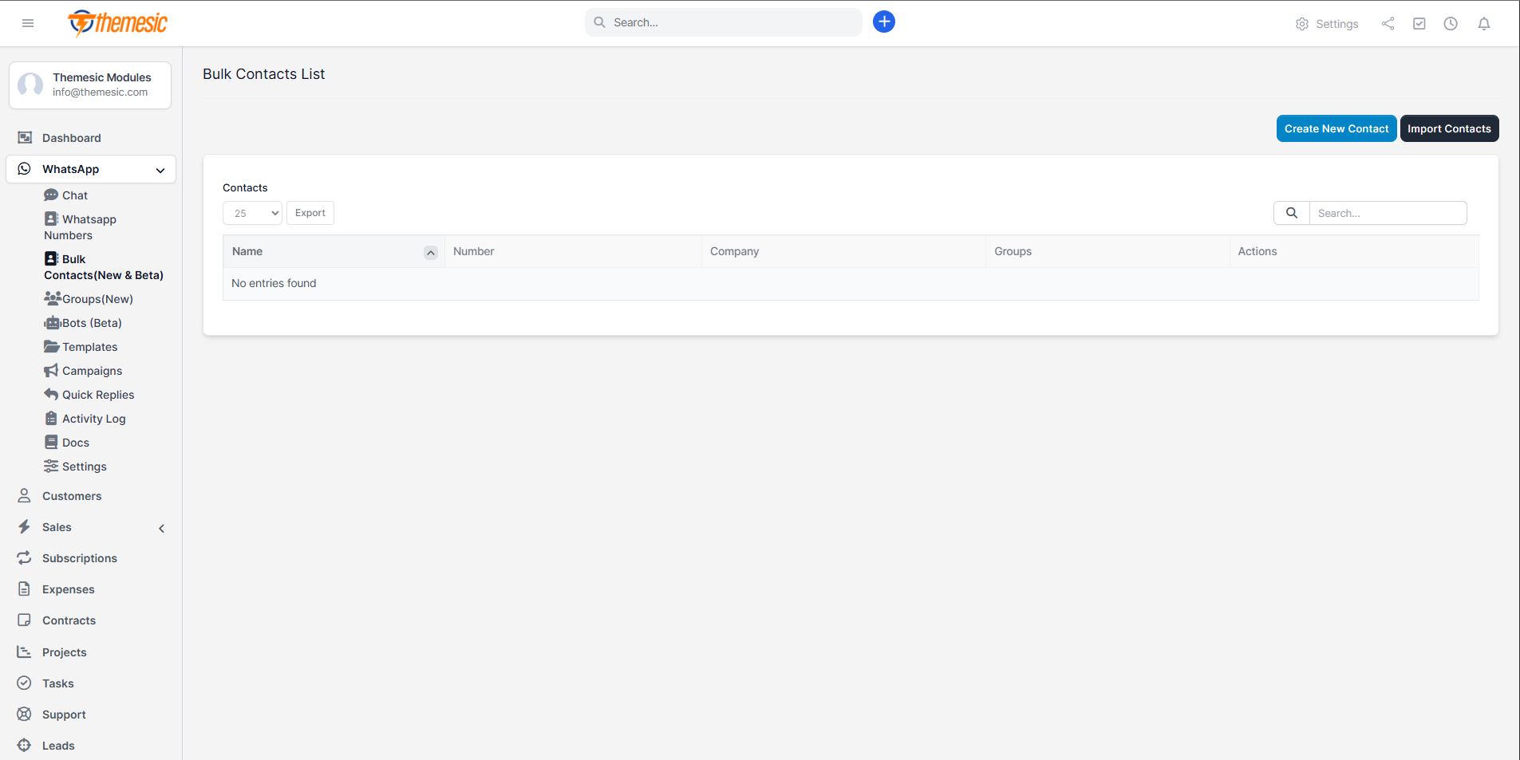This screenshot has width=1520, height=760.
Task: Toggle the hamburger sidebar menu
Action: (28, 23)
